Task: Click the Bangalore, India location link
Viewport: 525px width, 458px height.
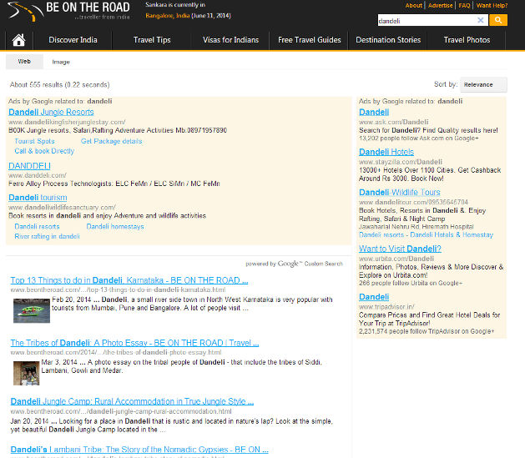Action: pyautogui.click(x=168, y=16)
